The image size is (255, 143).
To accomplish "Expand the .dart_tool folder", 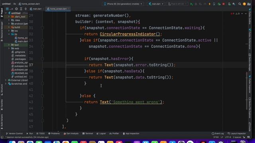I will click(x=9, y=17).
